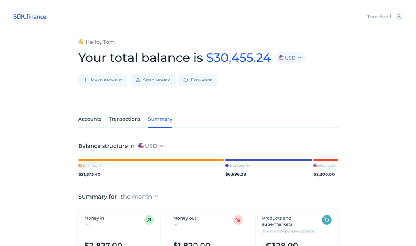The height and width of the screenshot is (246, 416).
Task: Switch to the Transactions tab
Action: pyautogui.click(x=125, y=119)
